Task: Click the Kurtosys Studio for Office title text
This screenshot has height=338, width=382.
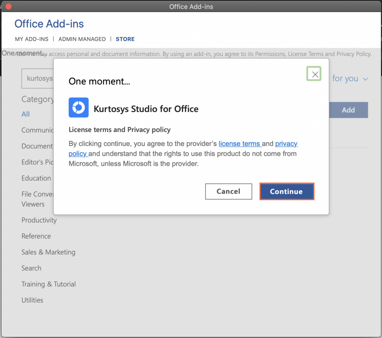Action: (146, 109)
